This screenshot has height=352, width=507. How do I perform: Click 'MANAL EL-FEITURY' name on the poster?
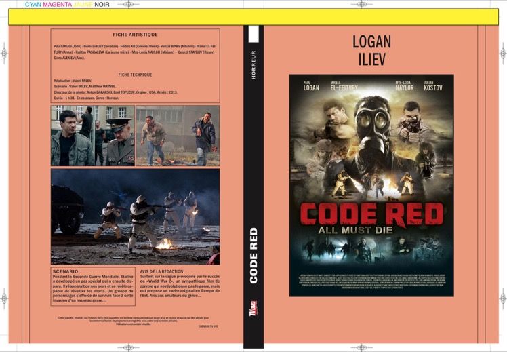coord(344,86)
